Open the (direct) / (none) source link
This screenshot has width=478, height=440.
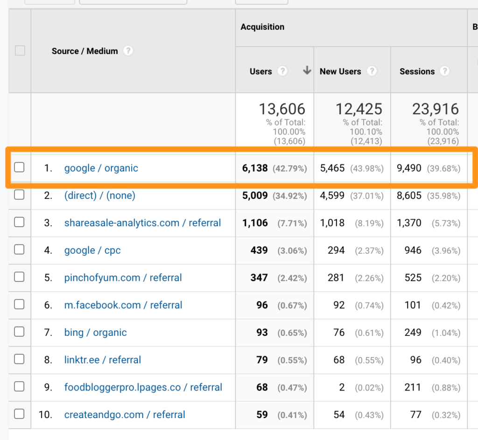tap(100, 196)
